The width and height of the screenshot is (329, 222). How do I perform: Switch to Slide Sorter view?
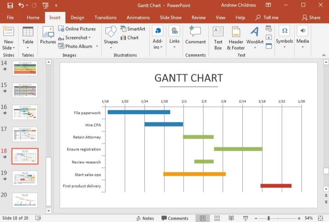point(217,218)
